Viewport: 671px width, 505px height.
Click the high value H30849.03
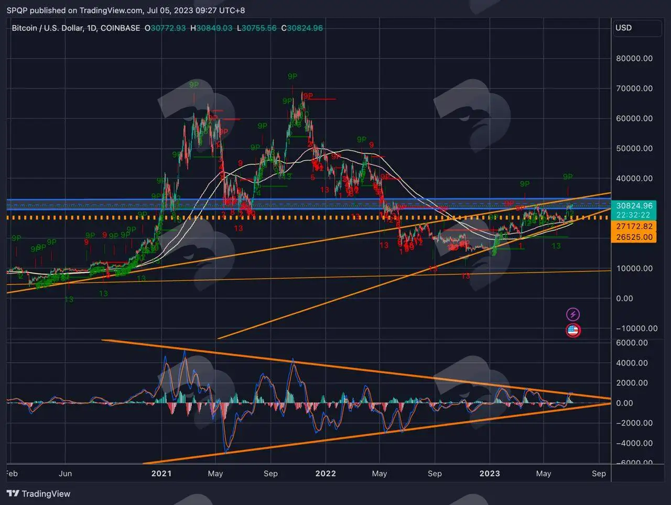[211, 28]
